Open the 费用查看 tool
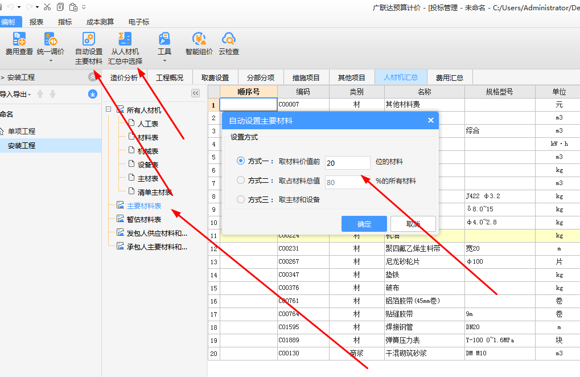The image size is (580, 377). [19, 44]
